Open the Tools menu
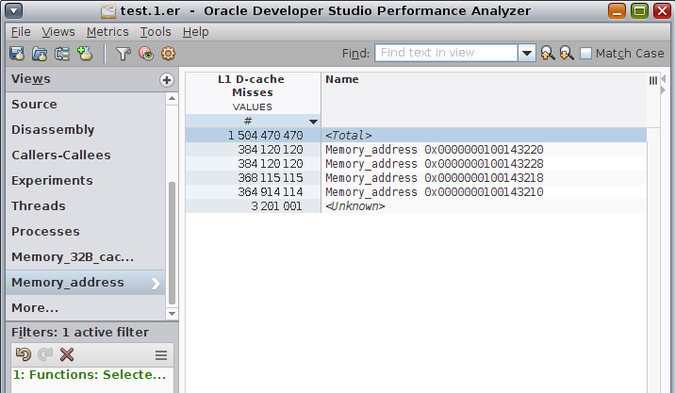 point(156,32)
